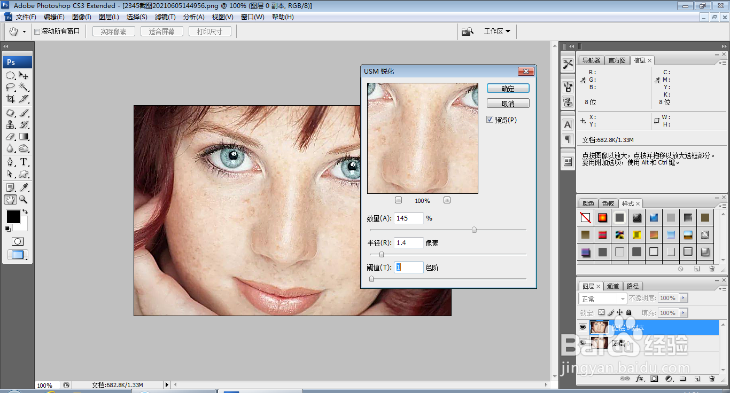The image size is (730, 393).
Task: Select the Spot Healing Brush tool
Action: click(10, 113)
